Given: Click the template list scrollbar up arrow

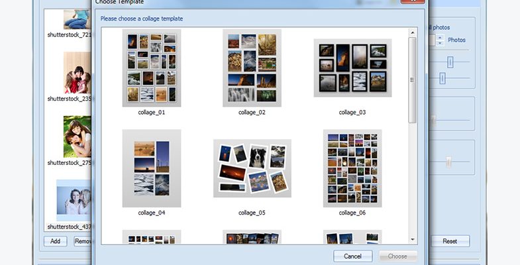Looking at the screenshot, I should coord(413,32).
